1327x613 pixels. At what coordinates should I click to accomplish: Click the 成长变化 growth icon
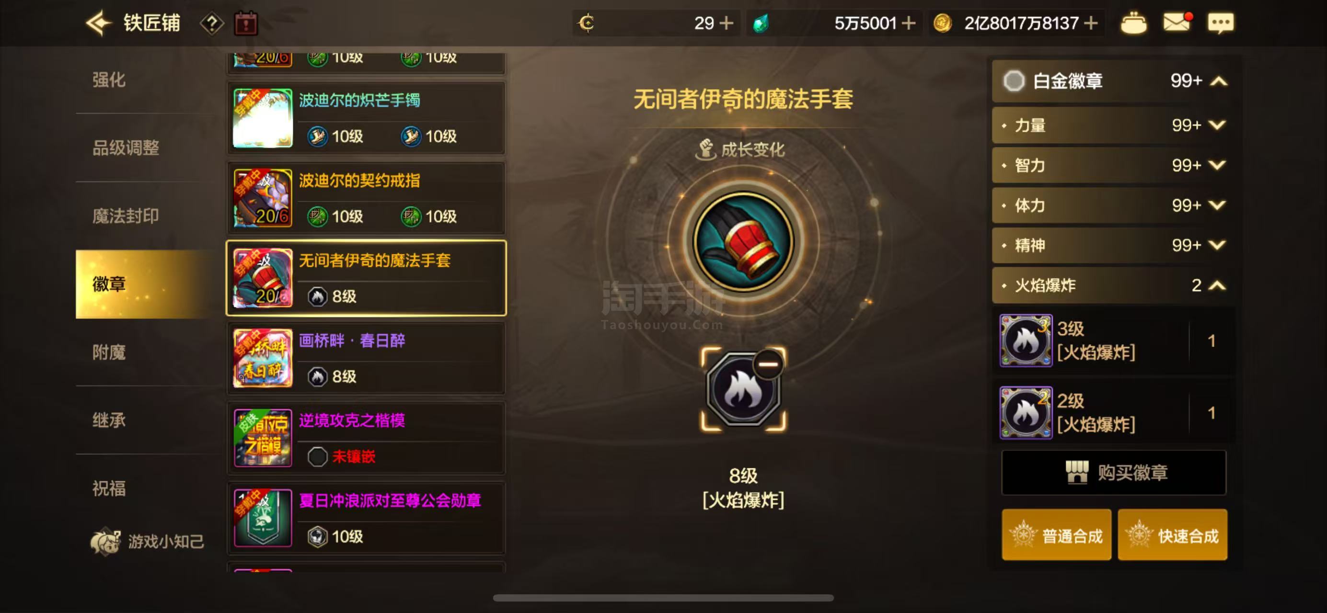pos(706,149)
